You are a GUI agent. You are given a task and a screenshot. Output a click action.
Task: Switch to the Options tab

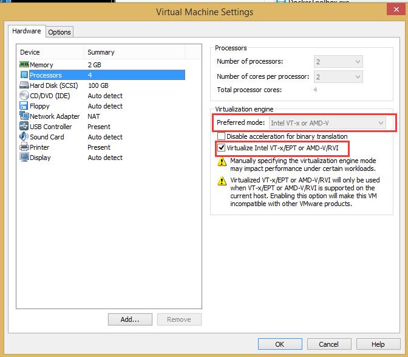59,32
